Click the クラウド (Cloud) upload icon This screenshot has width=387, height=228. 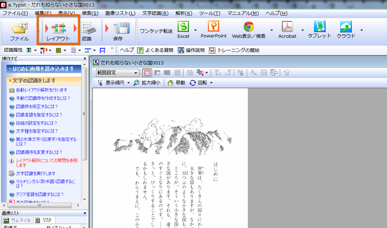pos(346,27)
